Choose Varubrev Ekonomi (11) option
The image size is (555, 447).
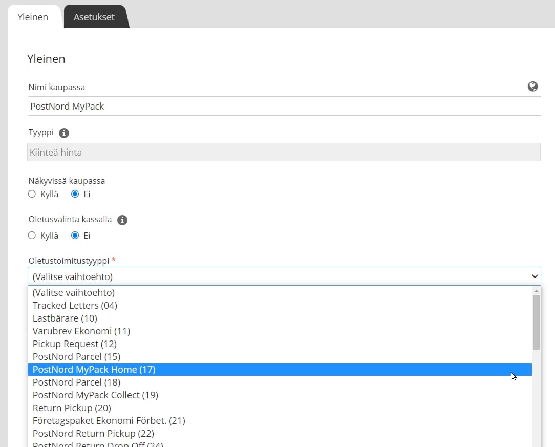click(x=280, y=331)
